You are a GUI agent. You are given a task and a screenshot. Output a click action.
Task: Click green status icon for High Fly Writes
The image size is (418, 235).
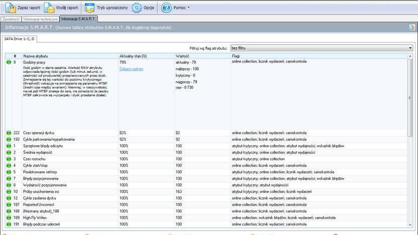tap(9, 218)
